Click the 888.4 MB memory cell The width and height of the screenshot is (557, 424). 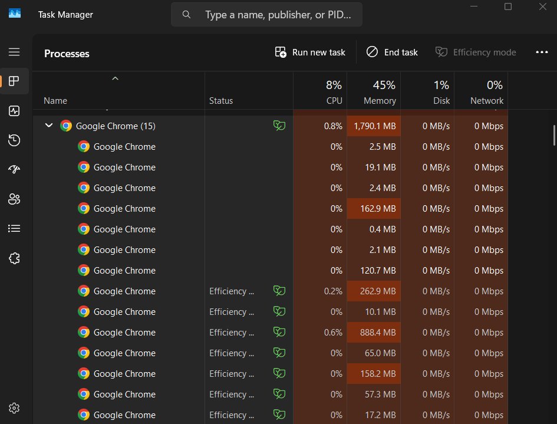tap(374, 332)
